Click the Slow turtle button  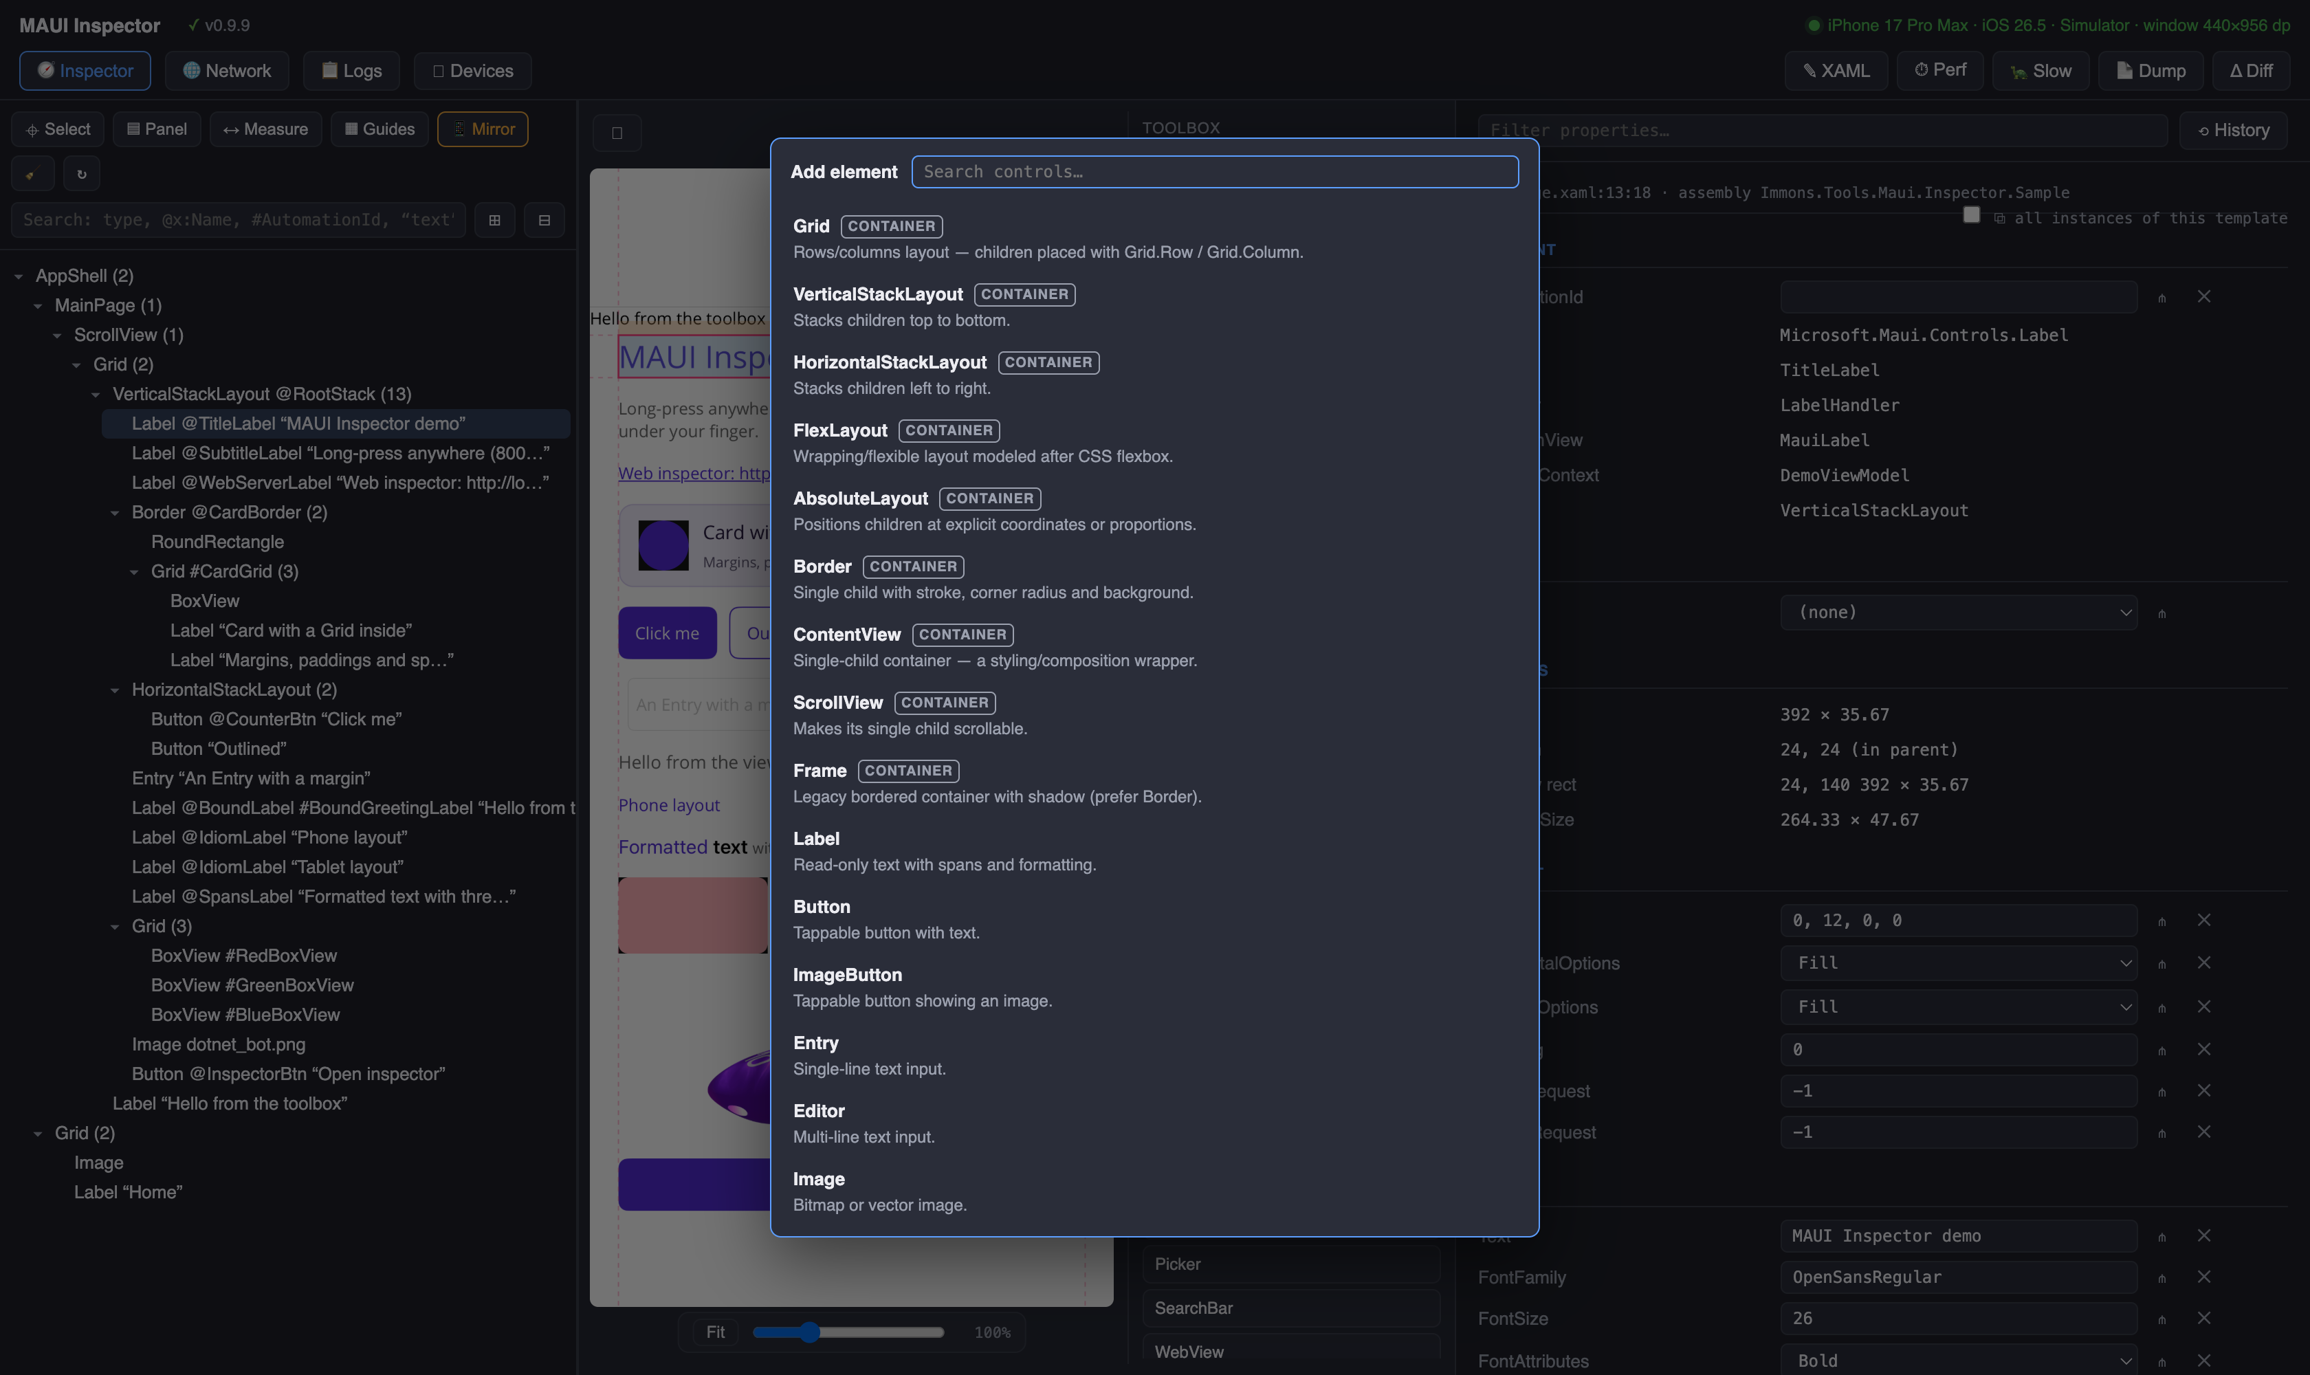[x=2040, y=70]
